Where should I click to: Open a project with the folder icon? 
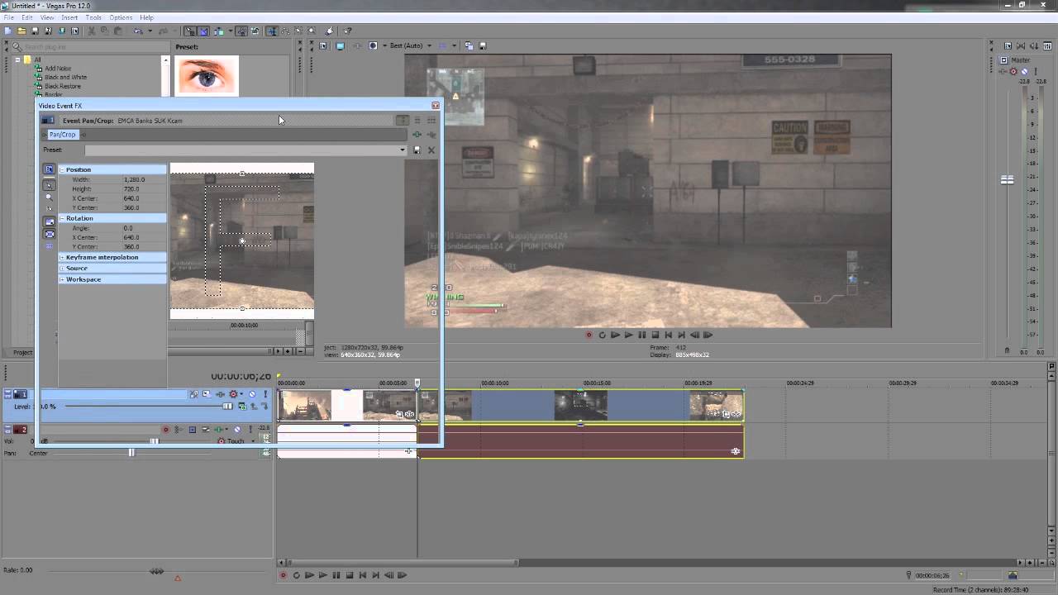[21, 31]
